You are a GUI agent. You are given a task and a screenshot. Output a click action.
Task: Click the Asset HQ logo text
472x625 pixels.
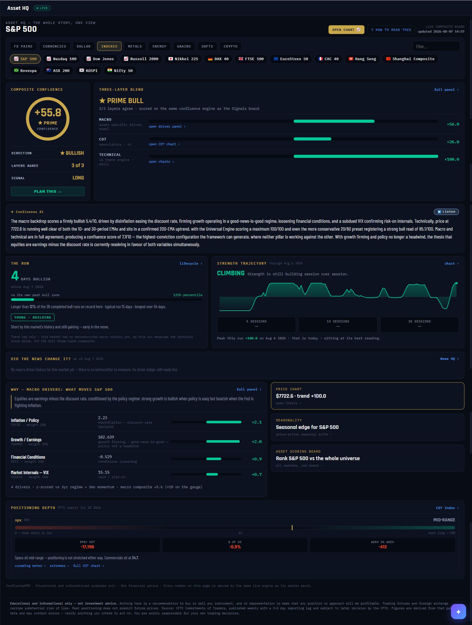click(18, 8)
